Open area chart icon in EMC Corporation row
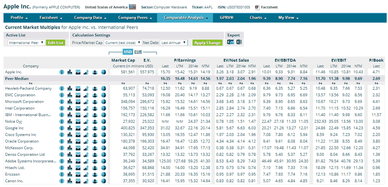 [78, 95]
